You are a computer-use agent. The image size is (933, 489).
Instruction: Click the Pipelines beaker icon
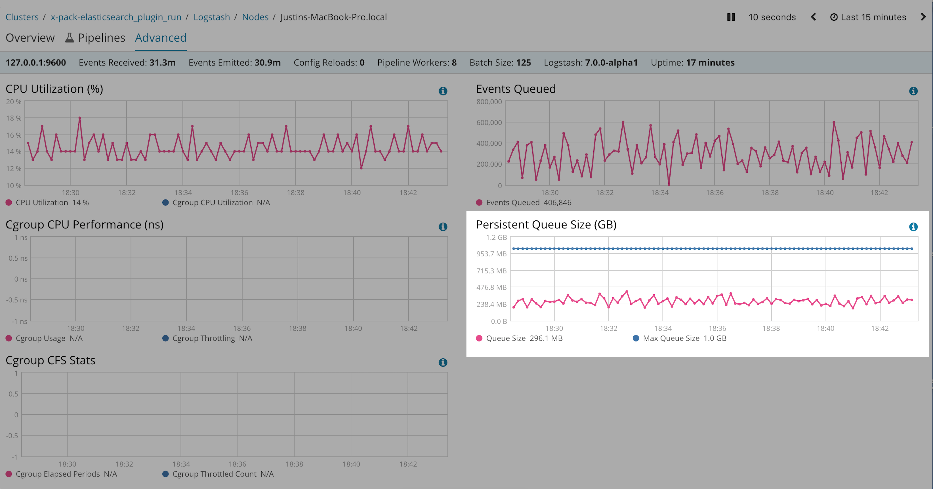coord(70,38)
